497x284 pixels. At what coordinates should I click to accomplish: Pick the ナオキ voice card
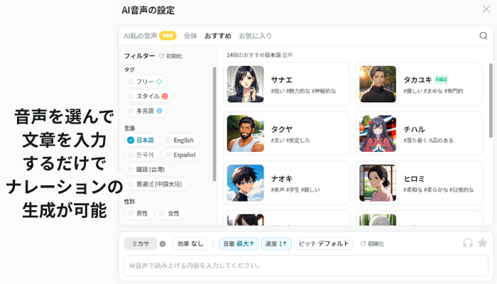coord(287,183)
